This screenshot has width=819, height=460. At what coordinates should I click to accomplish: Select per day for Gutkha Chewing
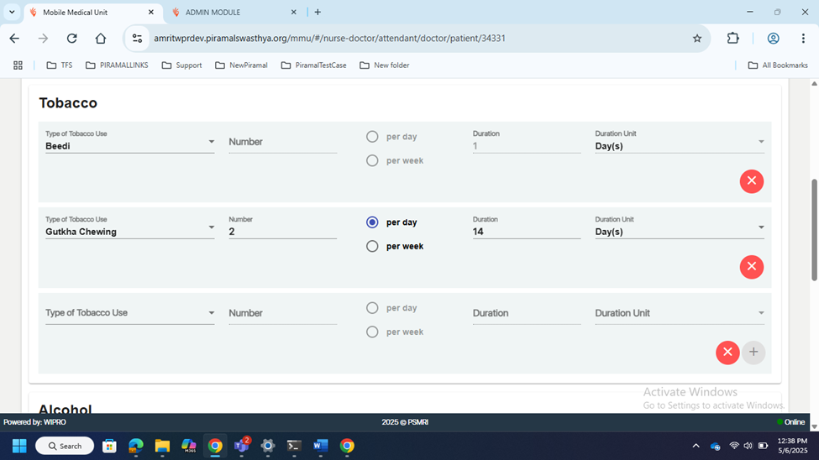pyautogui.click(x=372, y=222)
